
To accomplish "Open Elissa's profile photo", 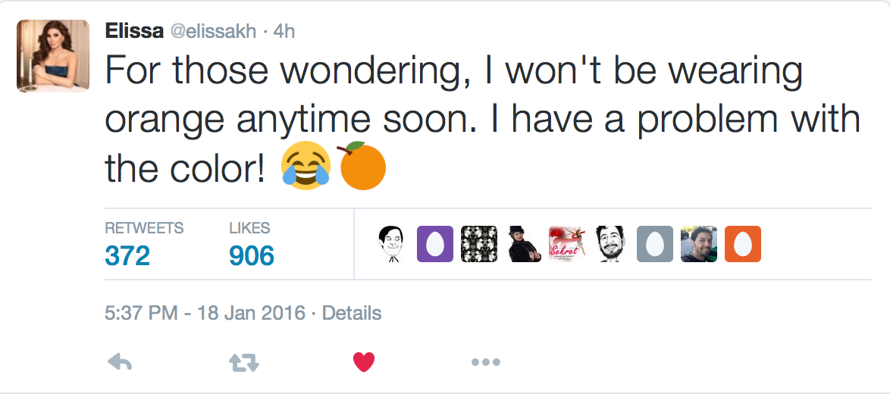I will [53, 56].
